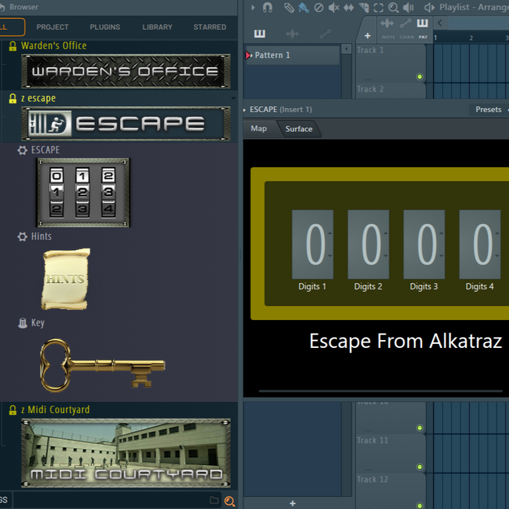Screen dimensions: 509x509
Task: Switch to the PLUGINS browser tab
Action: (x=105, y=27)
